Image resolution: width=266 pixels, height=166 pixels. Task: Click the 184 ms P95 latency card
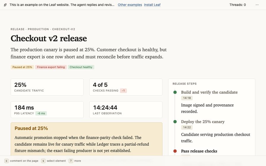(x=47, y=110)
